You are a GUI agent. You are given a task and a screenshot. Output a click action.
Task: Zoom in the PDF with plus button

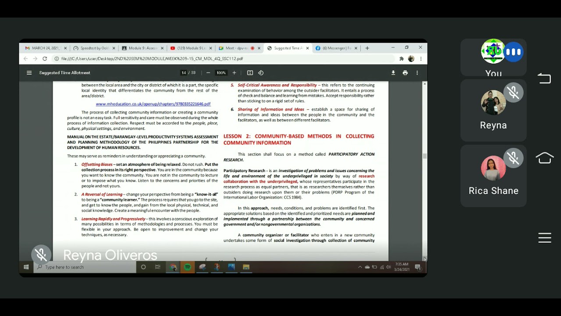(x=234, y=73)
